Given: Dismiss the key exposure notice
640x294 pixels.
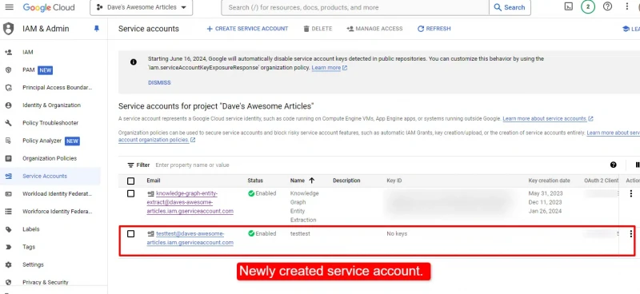Looking at the screenshot, I should tap(159, 82).
